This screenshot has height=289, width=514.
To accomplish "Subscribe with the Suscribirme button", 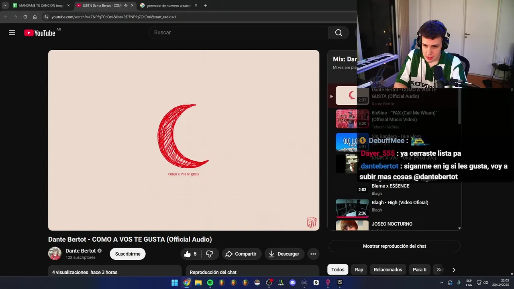I will tap(128, 254).
